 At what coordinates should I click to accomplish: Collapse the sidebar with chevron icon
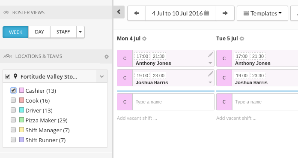point(119,12)
